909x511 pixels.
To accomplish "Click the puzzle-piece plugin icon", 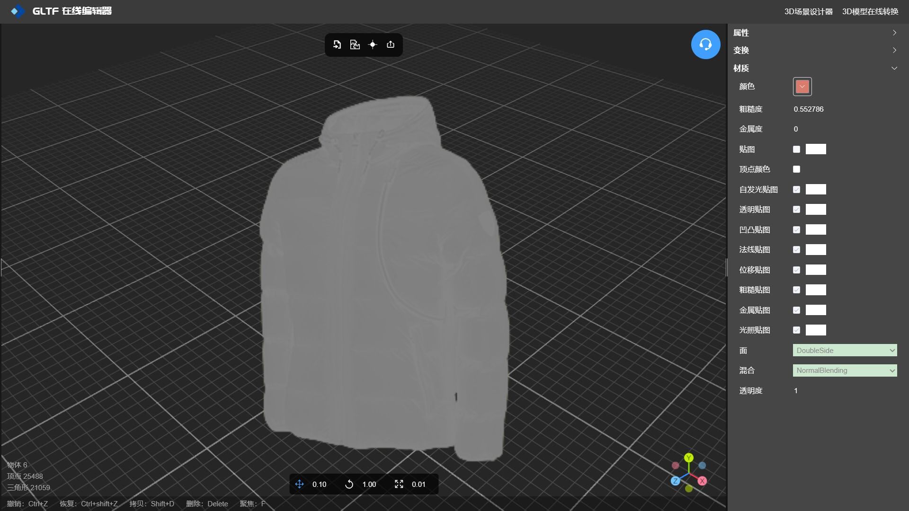I will pyautogui.click(x=355, y=44).
